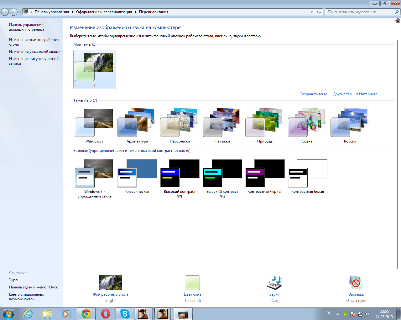
Task: Select the Природа theme
Action: (265, 126)
